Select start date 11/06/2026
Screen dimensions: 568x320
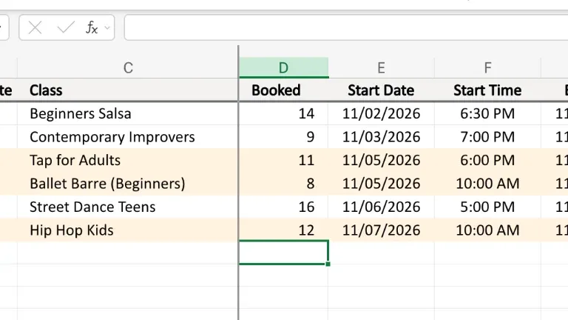tap(381, 207)
